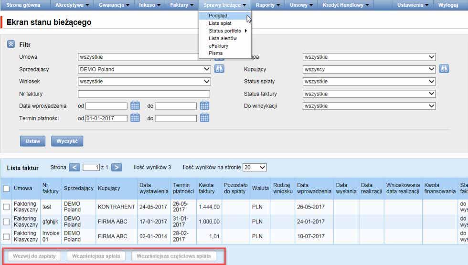Check the row for Invoice 01
The image size is (468, 265).
point(6,237)
